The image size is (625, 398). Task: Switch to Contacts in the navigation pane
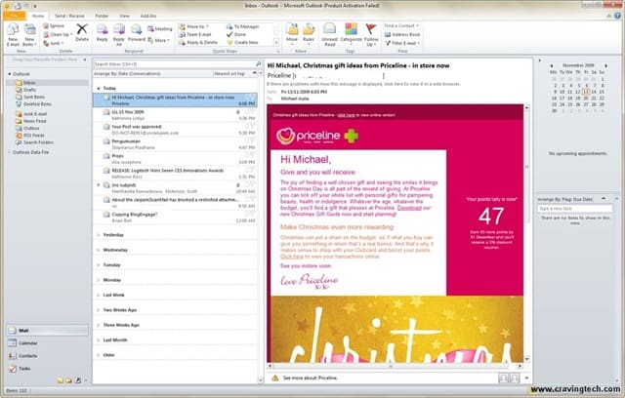coord(47,356)
